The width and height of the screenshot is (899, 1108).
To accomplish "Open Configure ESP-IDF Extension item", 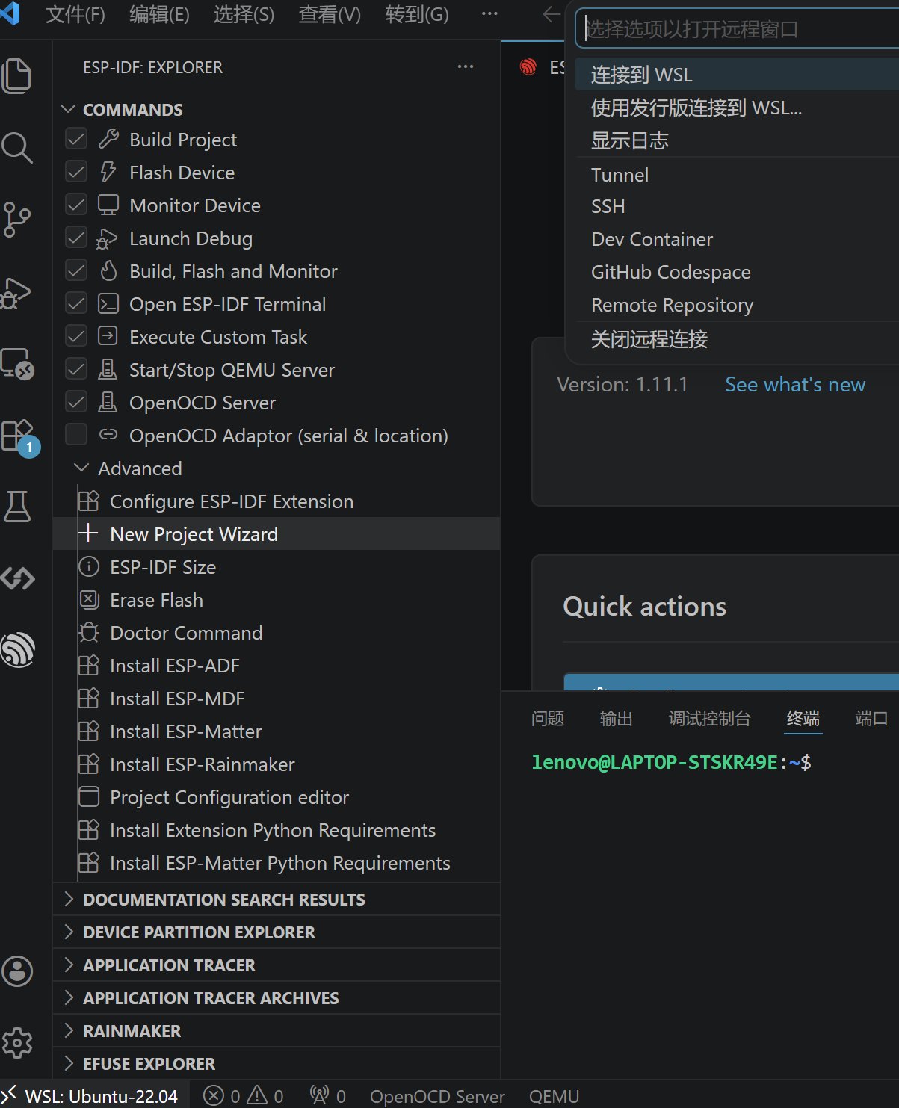I will click(x=277, y=501).
